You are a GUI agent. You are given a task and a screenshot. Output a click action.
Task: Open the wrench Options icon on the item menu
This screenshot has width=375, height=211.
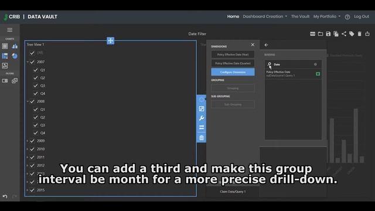(x=202, y=118)
